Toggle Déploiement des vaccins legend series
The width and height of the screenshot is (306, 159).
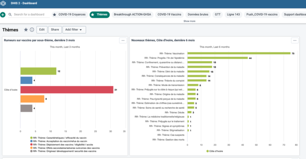(62, 145)
